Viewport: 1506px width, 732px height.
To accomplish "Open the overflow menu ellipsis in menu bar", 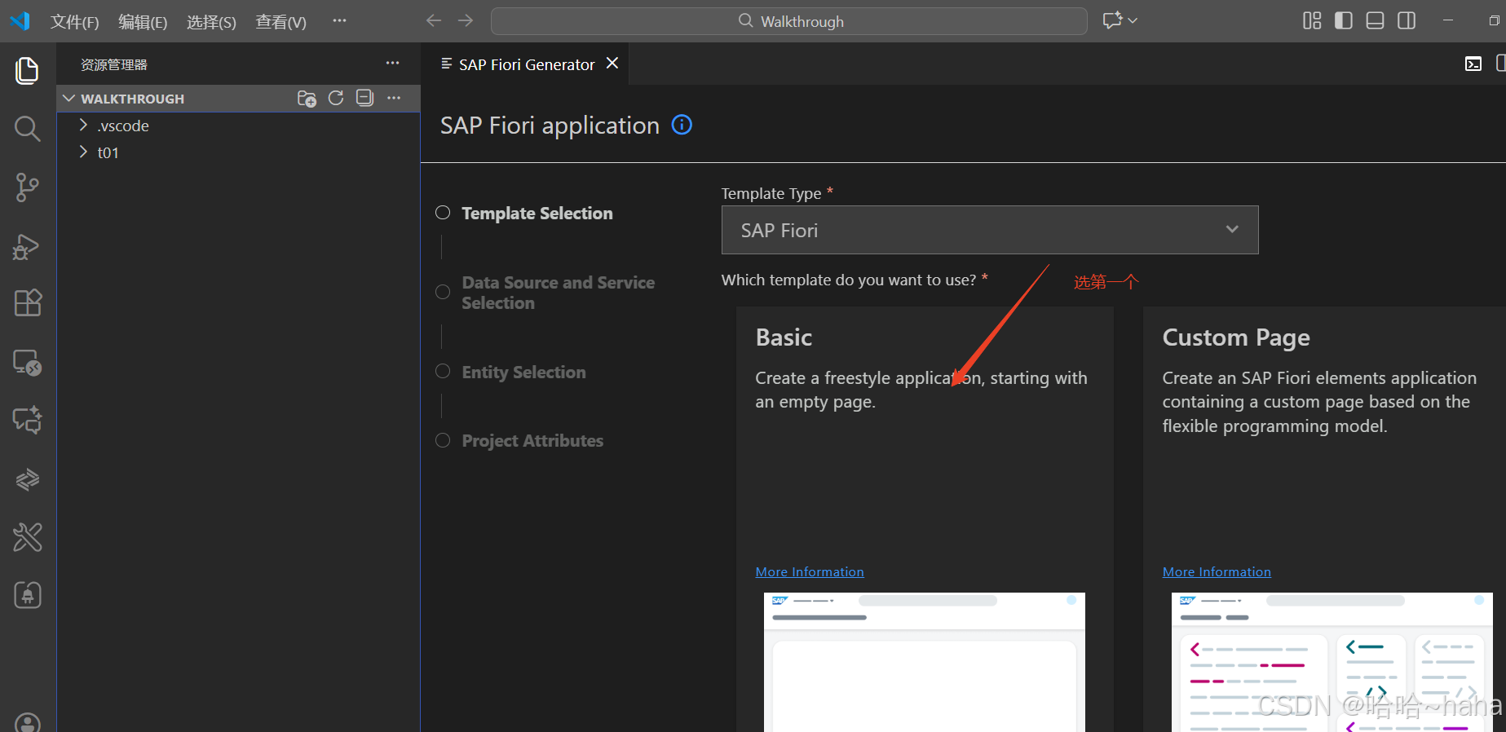I will 339,21.
